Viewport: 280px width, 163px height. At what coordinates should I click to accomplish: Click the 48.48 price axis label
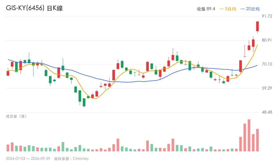click(x=267, y=112)
